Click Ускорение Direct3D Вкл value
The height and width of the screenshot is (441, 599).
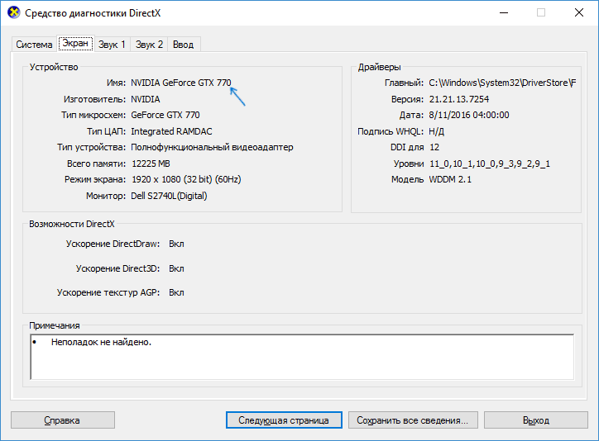point(176,268)
